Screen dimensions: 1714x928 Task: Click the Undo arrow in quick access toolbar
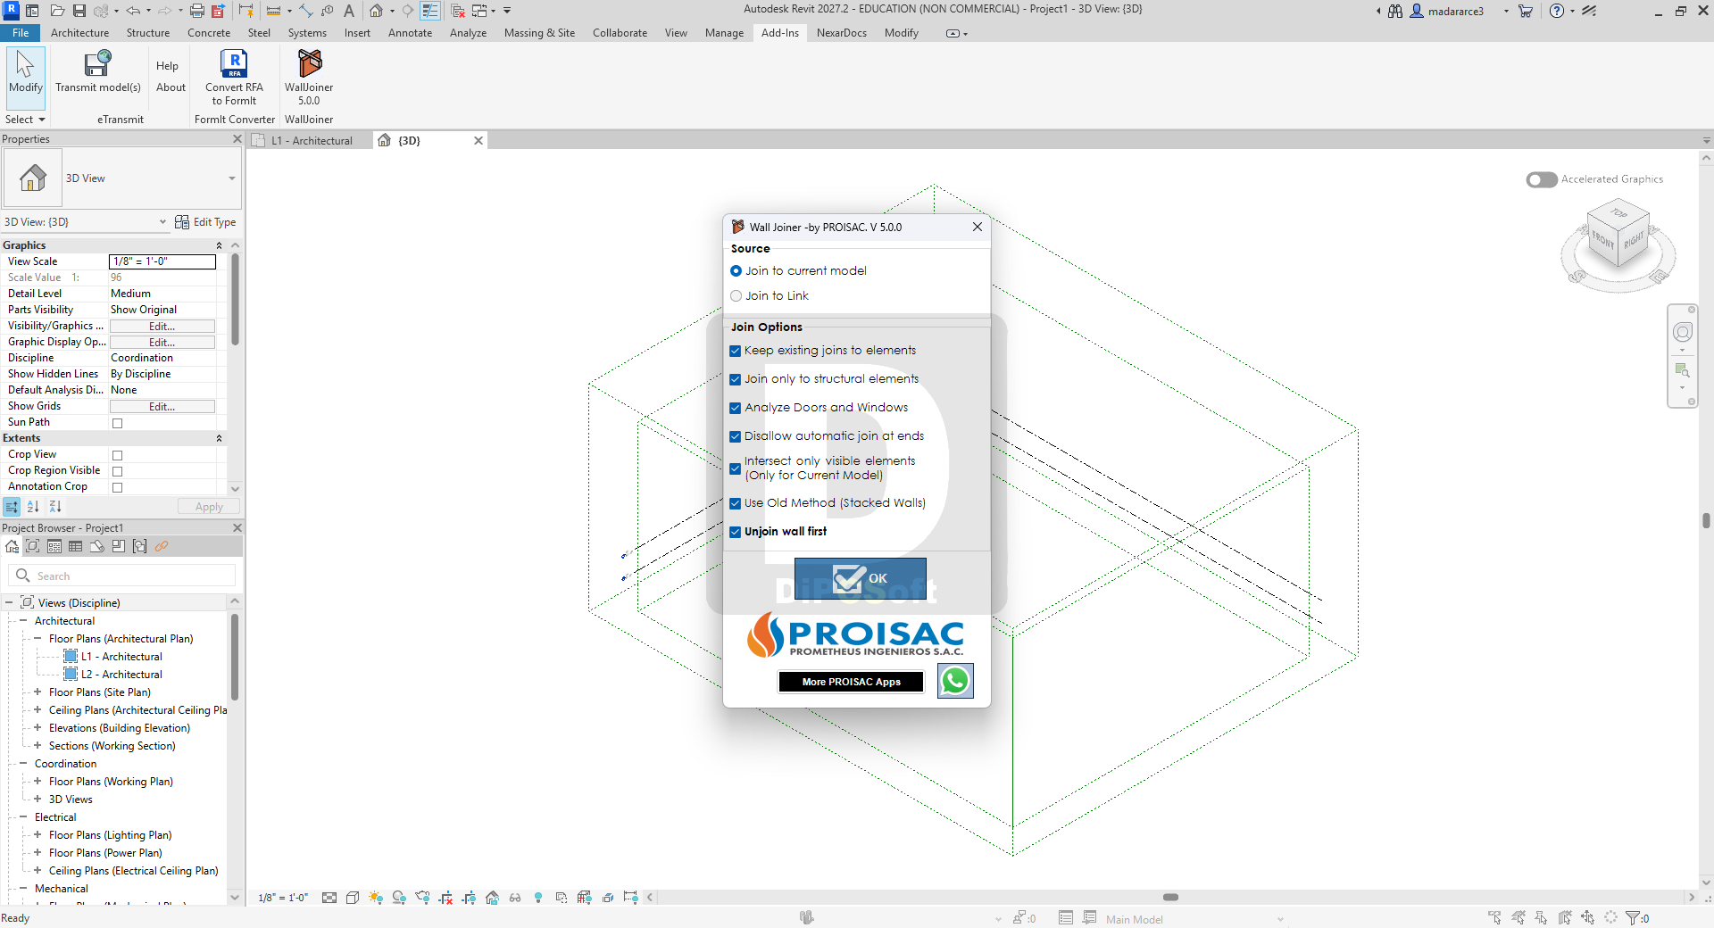point(133,11)
